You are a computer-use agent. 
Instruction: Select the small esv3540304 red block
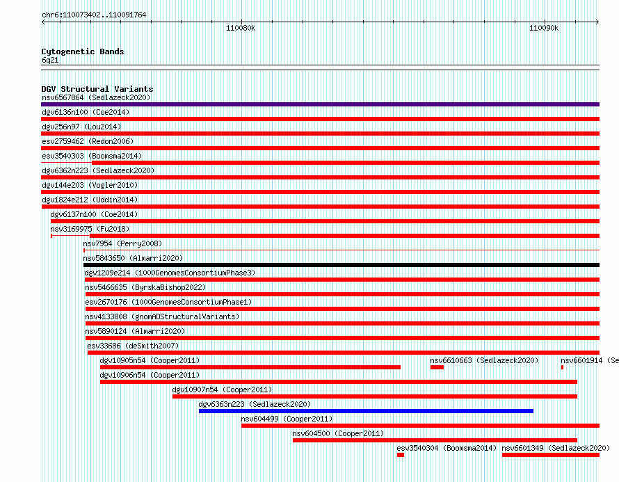tap(401, 455)
